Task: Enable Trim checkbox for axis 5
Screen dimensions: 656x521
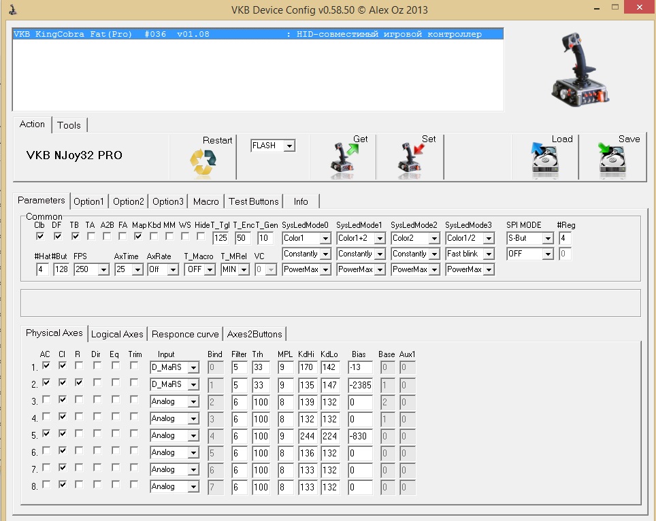Action: (134, 434)
